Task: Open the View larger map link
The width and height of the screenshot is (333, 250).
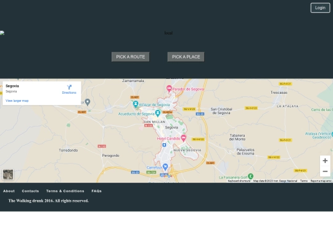Action: coord(17,101)
